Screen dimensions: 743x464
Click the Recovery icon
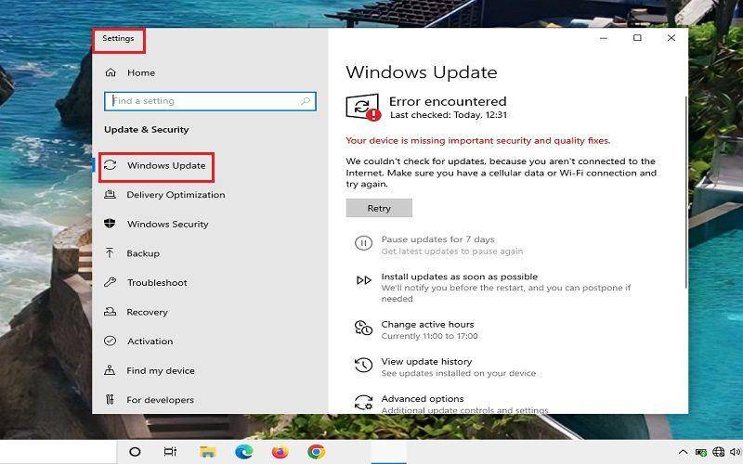point(110,312)
